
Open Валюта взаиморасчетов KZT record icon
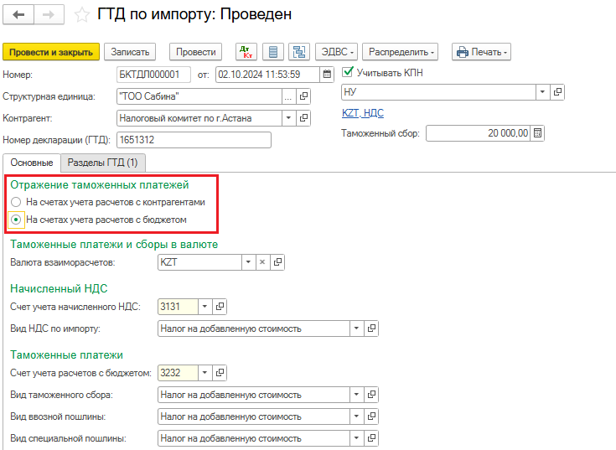277,262
